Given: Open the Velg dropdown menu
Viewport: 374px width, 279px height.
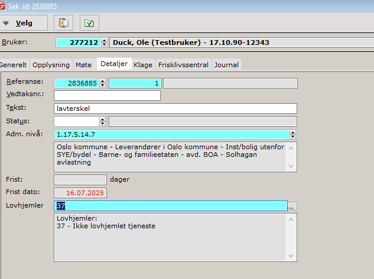Looking at the screenshot, I should pos(24,23).
